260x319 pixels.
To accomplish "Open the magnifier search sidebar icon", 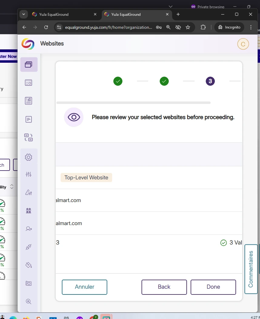I will [x=28, y=301].
